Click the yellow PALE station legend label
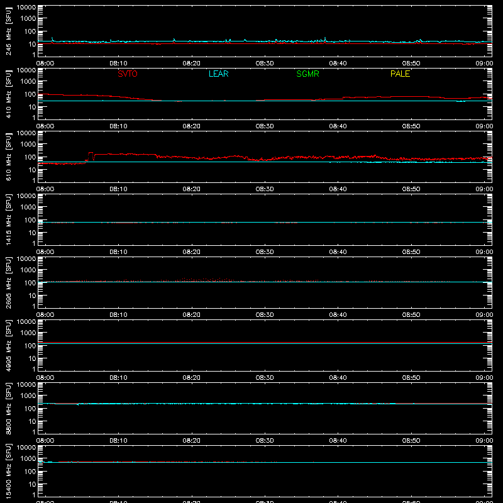This screenshot has width=503, height=503. tap(400, 74)
